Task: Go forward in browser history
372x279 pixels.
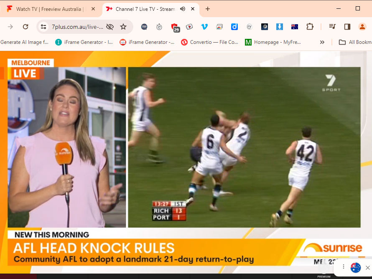Action: click(10, 27)
